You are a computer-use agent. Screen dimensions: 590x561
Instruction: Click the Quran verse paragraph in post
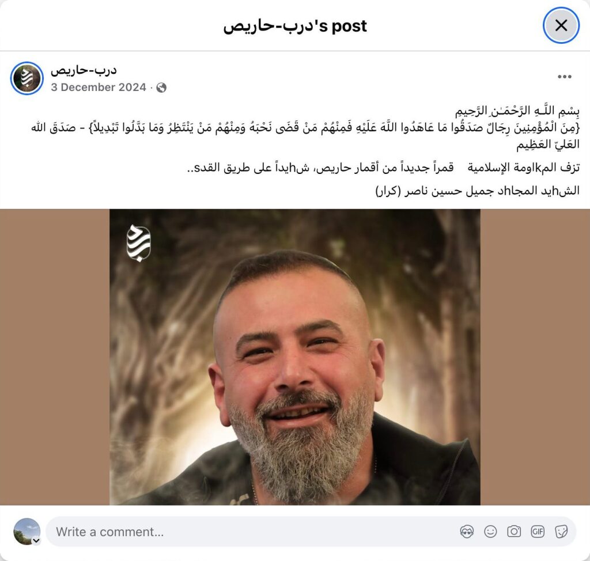305,136
